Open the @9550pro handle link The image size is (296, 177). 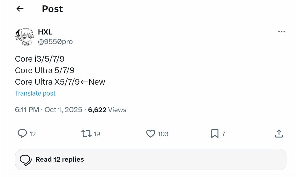click(x=55, y=42)
